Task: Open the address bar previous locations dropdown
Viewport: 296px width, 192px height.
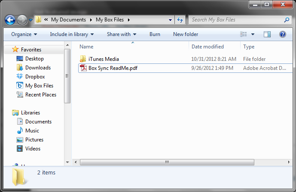Action: click(x=170, y=20)
